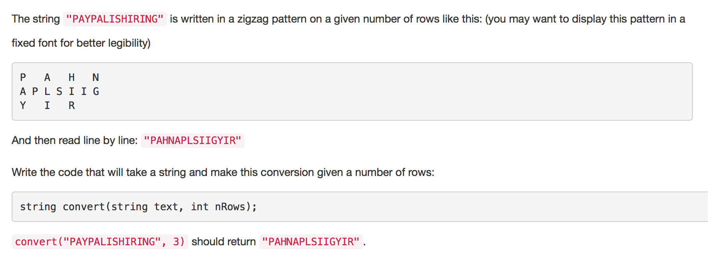Click the zigzag pattern code block
This screenshot has height=255, width=708.
coord(352,91)
